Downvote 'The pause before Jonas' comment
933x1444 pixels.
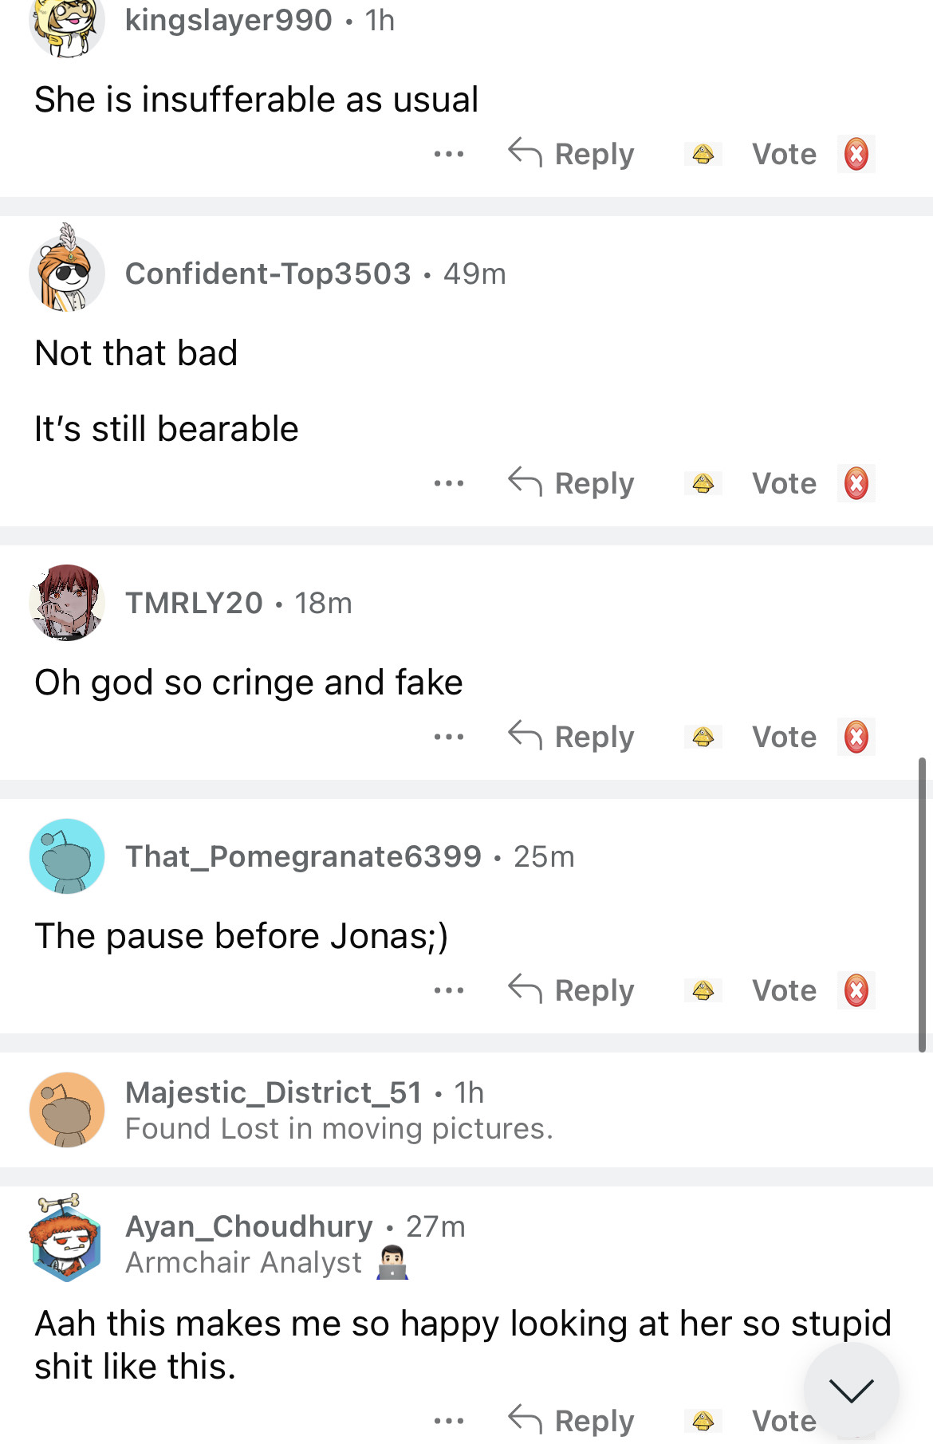(x=856, y=990)
